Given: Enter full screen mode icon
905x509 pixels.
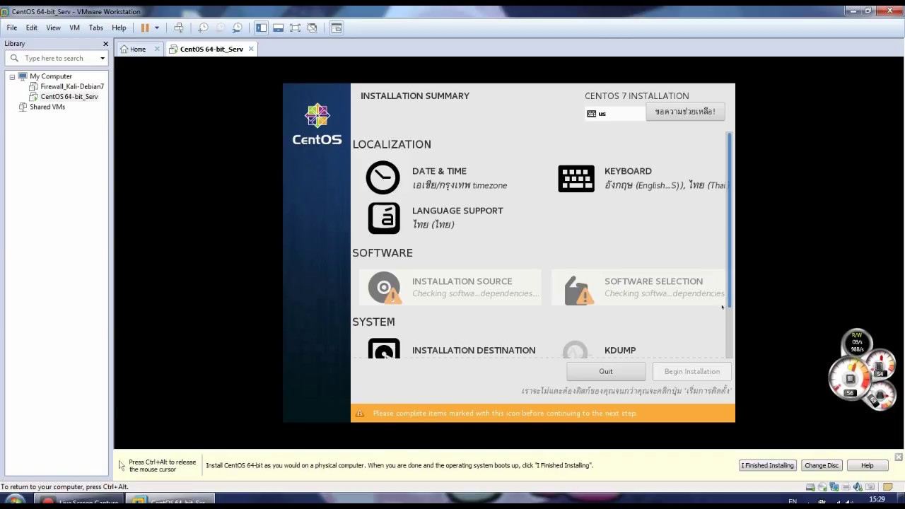Looking at the screenshot, I should (295, 28).
